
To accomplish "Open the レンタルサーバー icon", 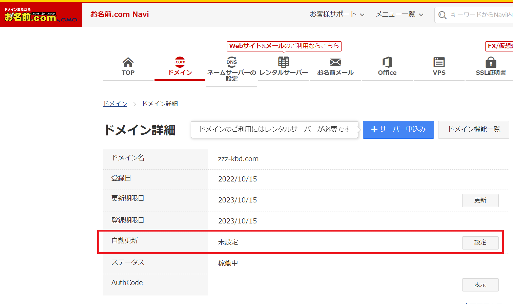I will pos(284,62).
